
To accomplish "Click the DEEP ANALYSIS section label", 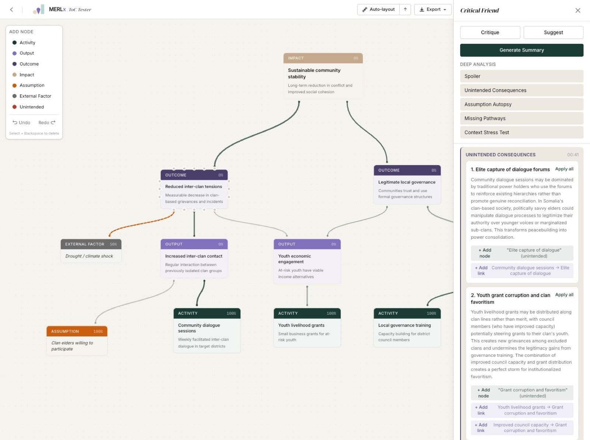I will [x=478, y=64].
